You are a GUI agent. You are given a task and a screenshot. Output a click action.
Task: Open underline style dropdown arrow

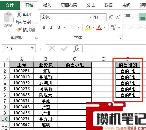click(x=64, y=27)
